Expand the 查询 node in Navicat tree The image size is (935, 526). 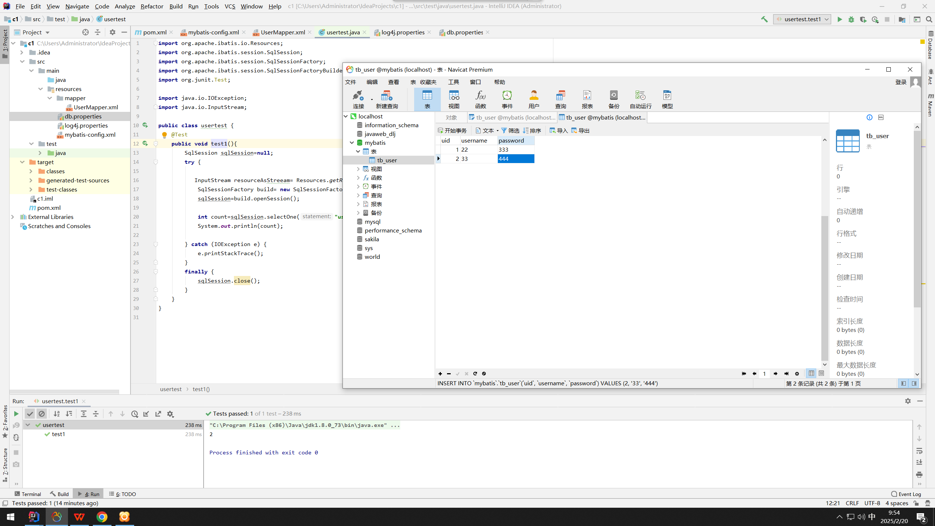[358, 195]
